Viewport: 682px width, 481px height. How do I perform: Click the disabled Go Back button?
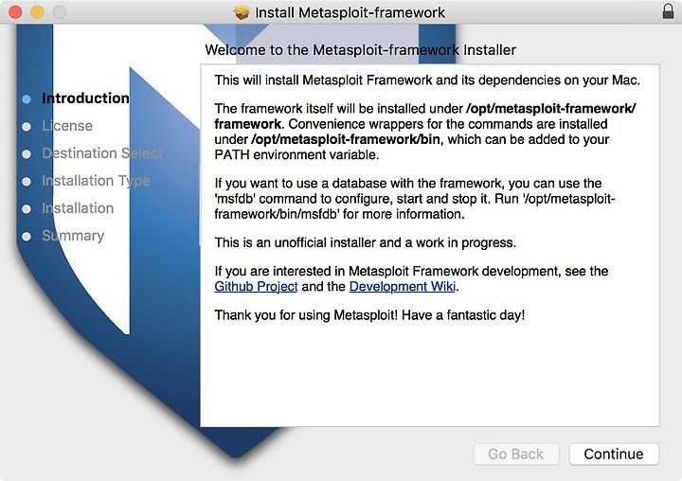[516, 454]
